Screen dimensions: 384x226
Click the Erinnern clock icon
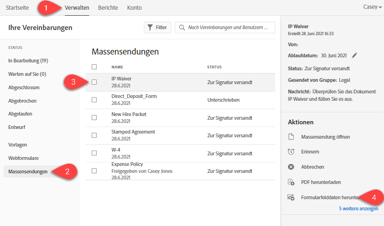coord(291,152)
